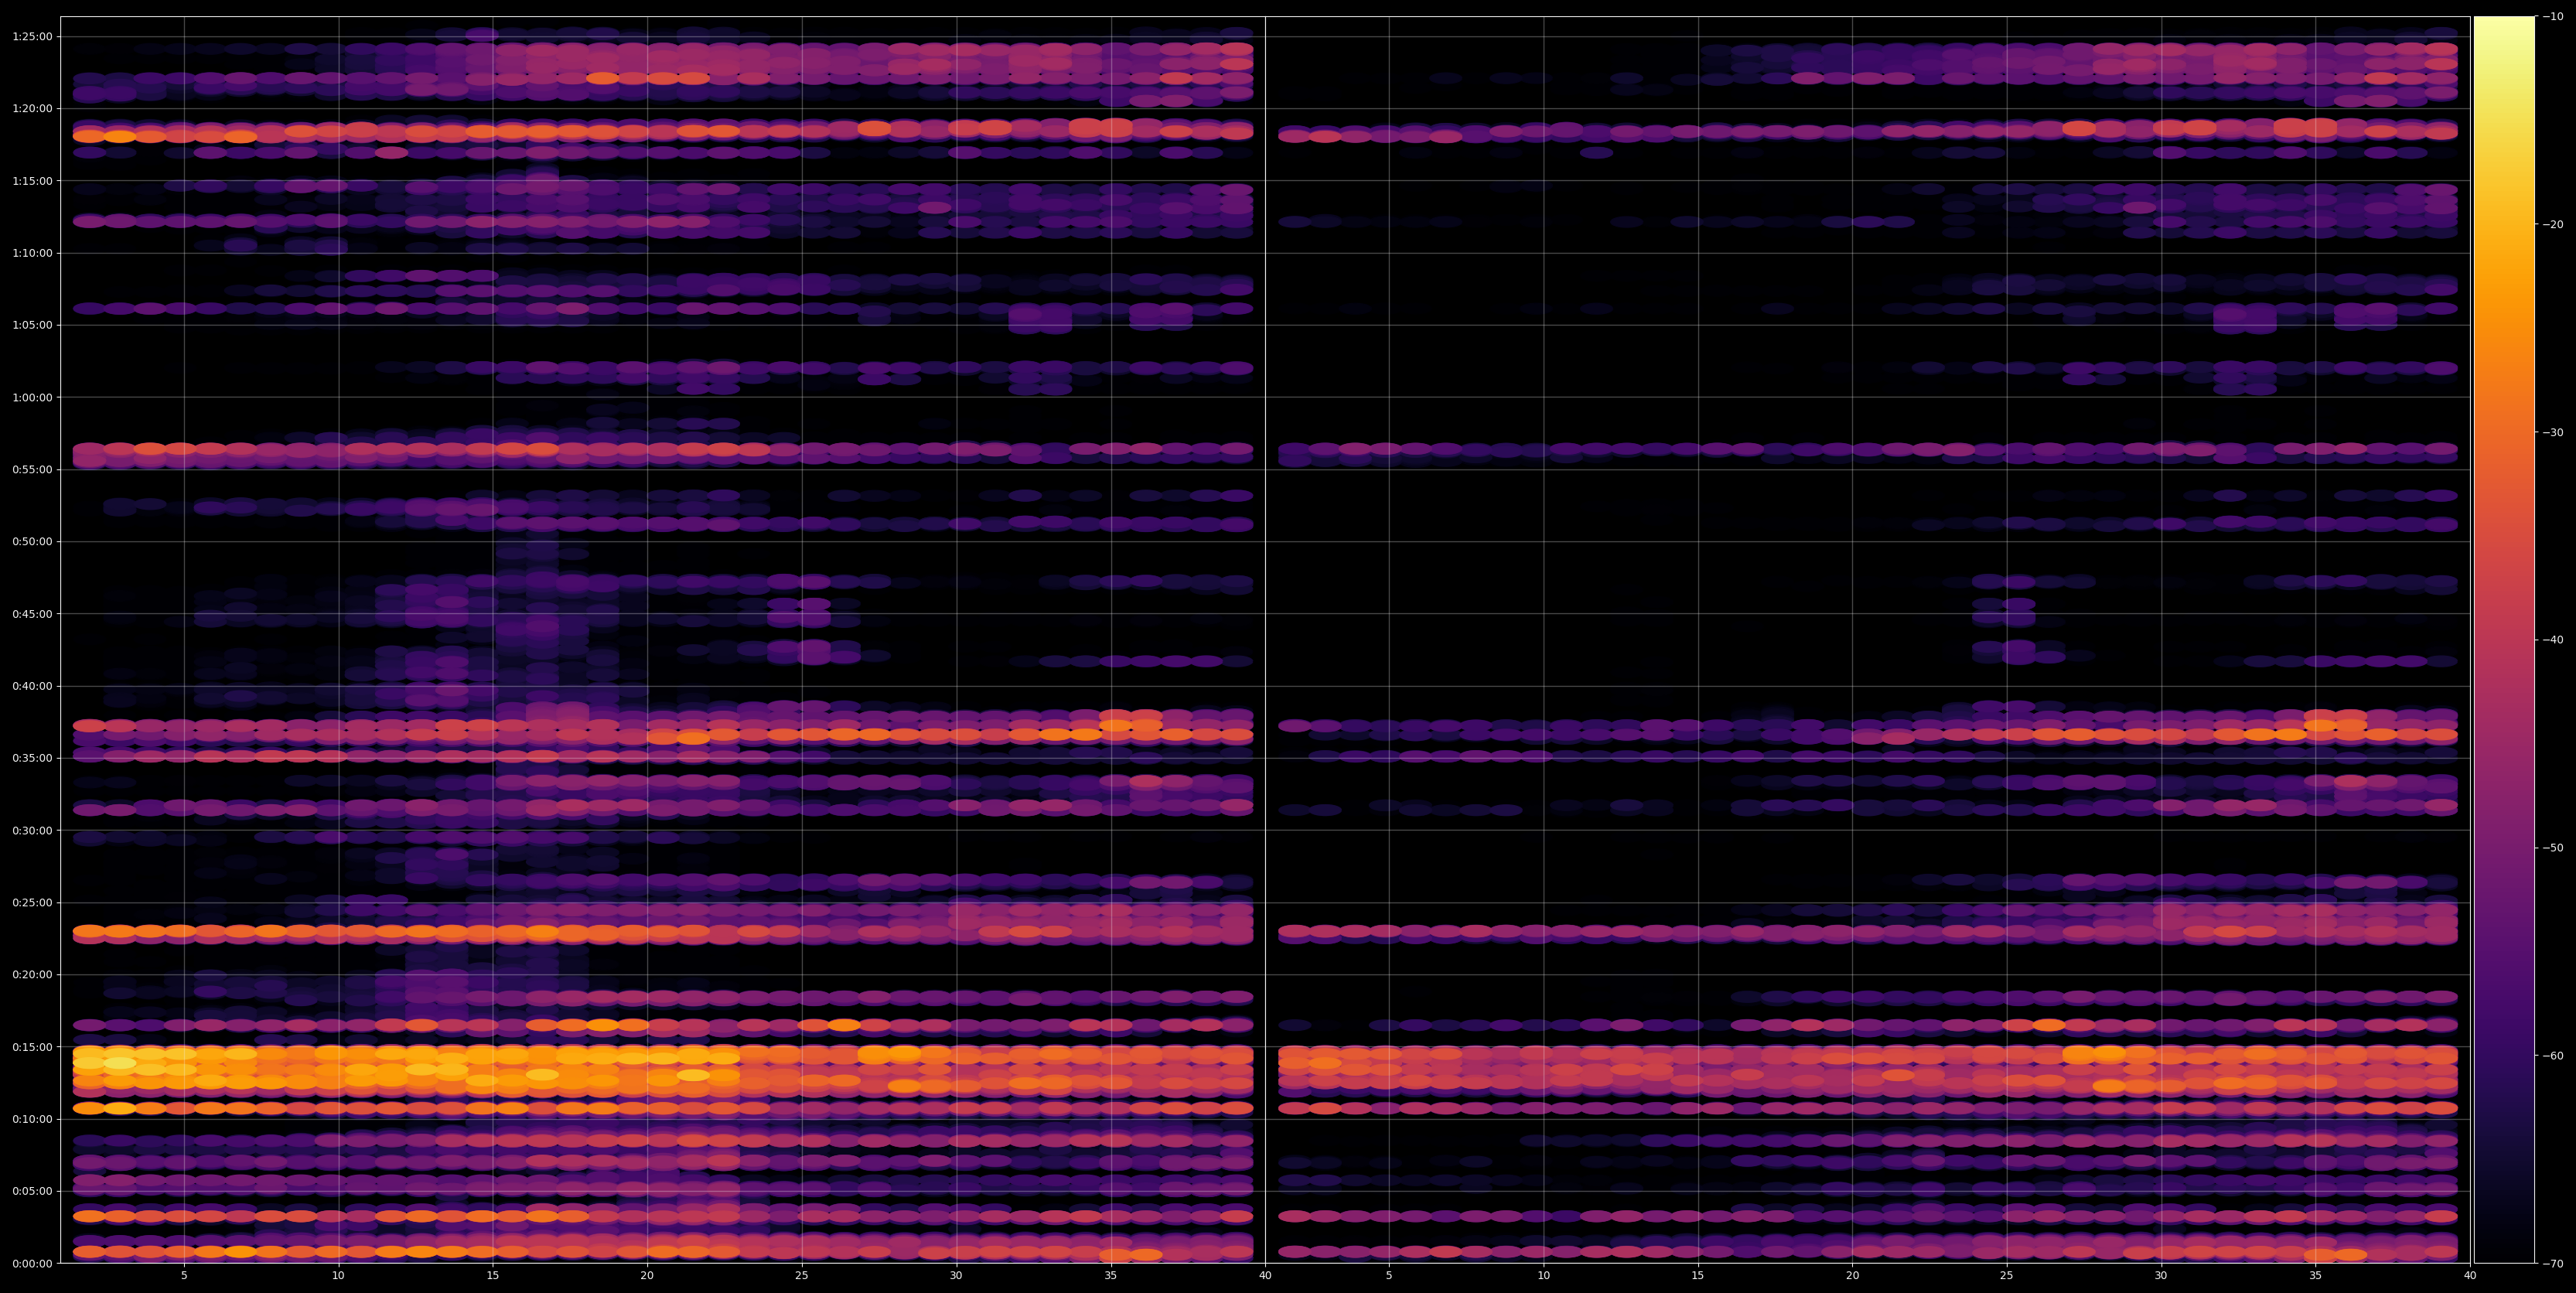Click the 0:25:00 time axis label
Screen dimensions: 2576x1293
pyautogui.click(x=32, y=903)
